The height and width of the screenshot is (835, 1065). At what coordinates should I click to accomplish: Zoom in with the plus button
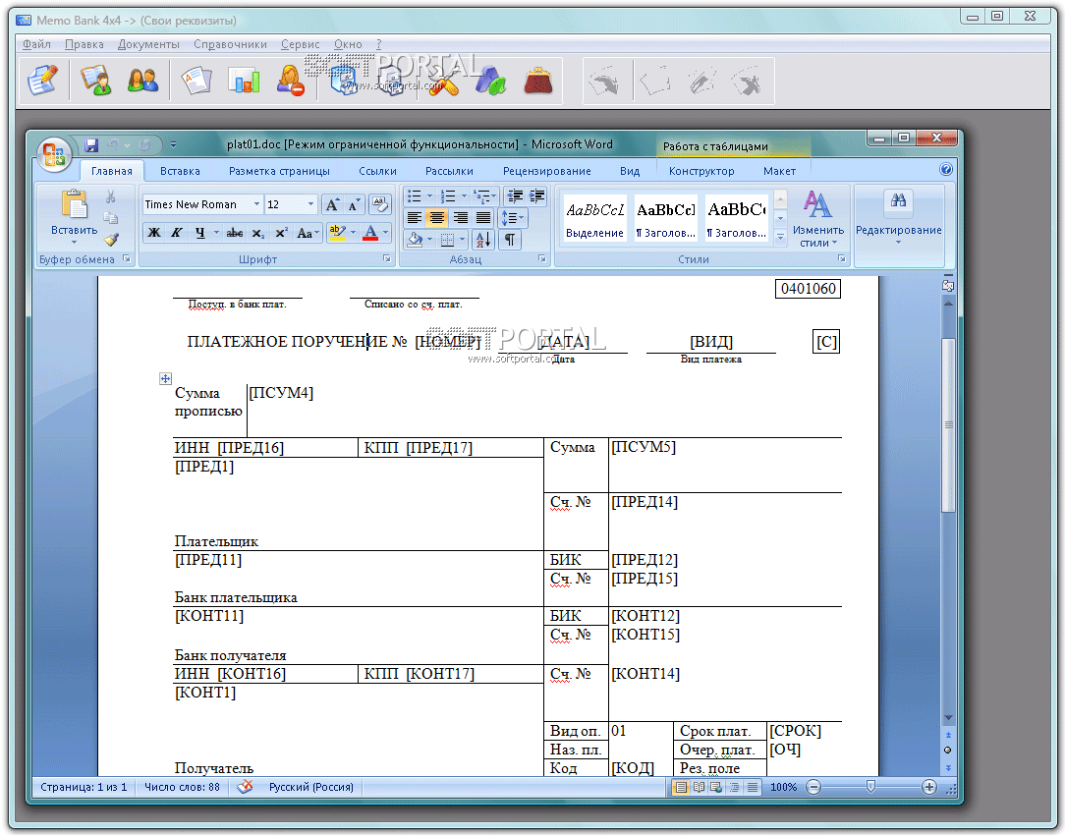click(x=929, y=787)
